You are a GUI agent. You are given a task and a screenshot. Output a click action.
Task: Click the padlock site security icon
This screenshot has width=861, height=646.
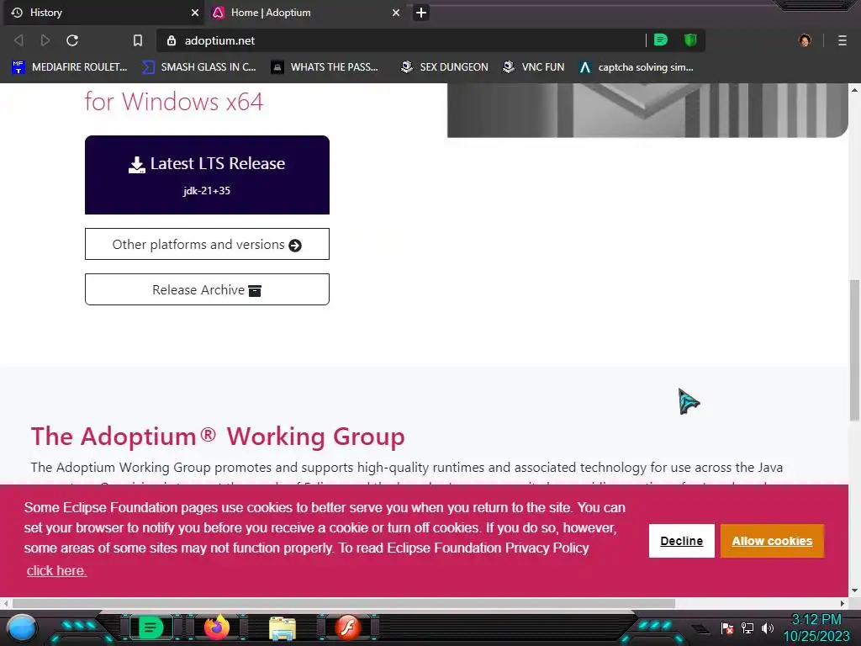click(172, 40)
